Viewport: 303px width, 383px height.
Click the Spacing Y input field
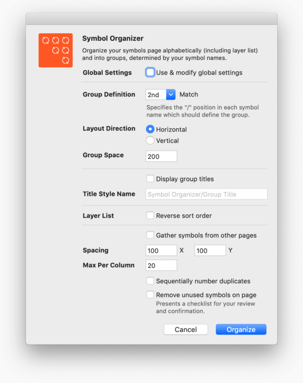210,250
